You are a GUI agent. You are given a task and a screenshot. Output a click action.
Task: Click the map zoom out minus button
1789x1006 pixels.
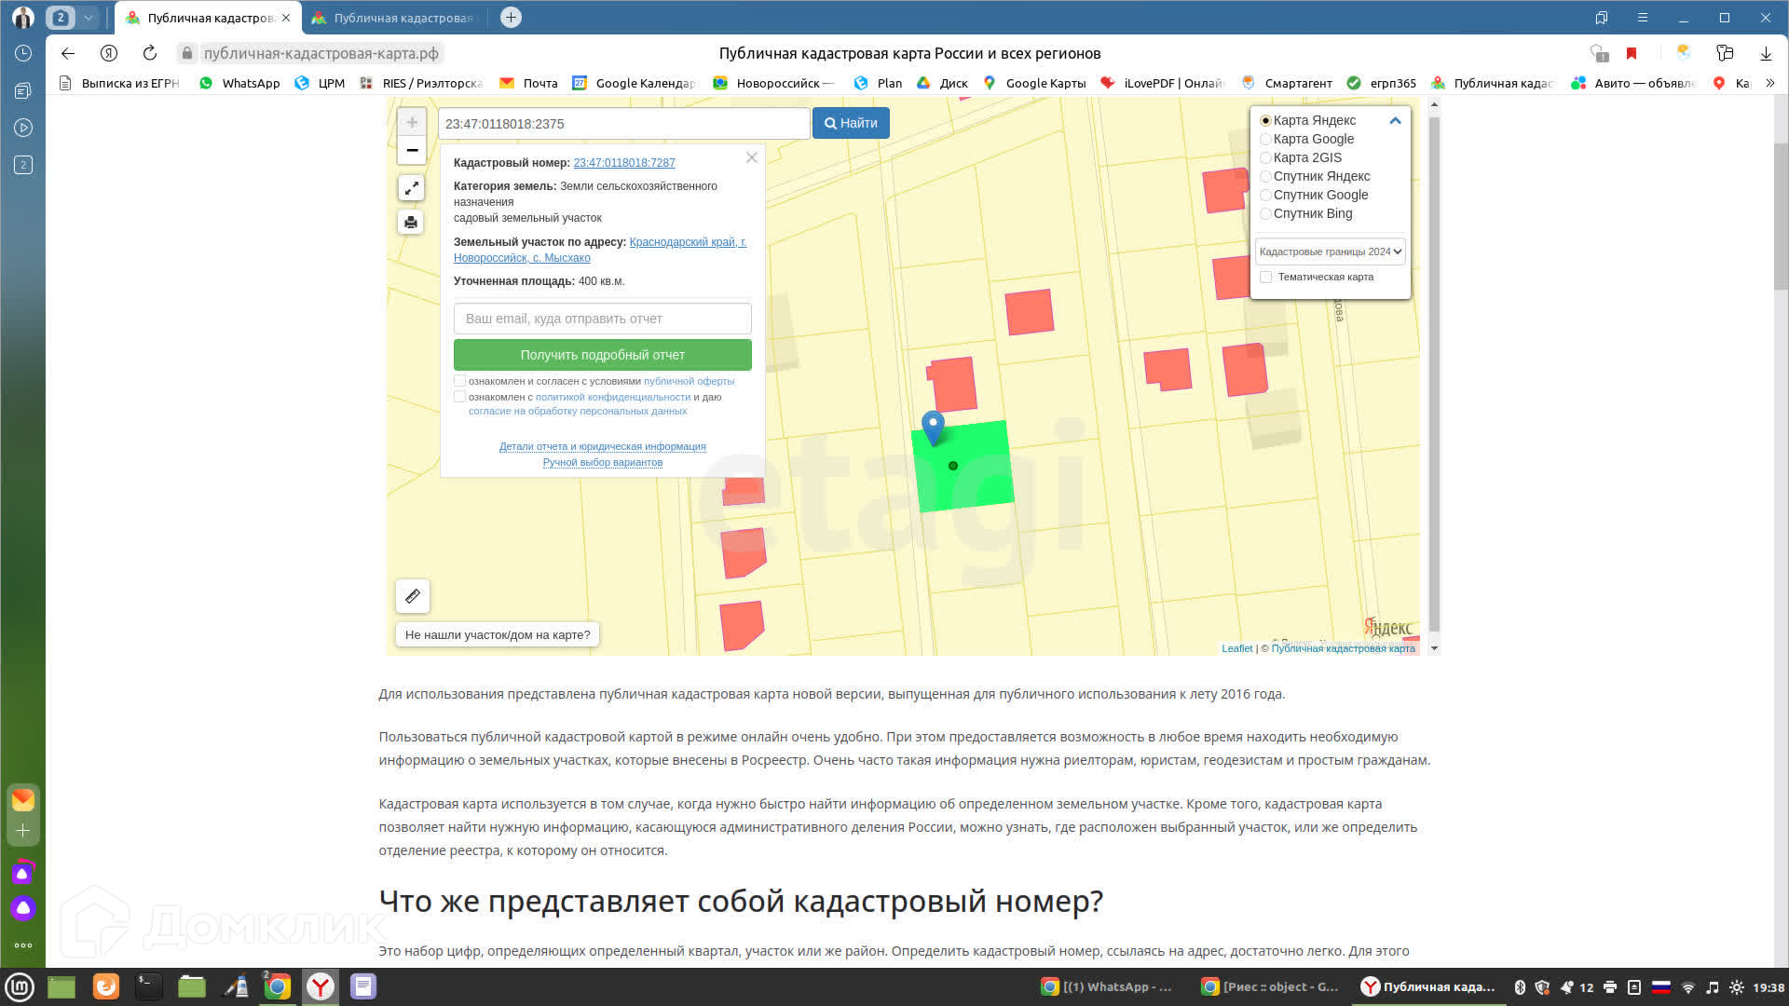pyautogui.click(x=412, y=150)
